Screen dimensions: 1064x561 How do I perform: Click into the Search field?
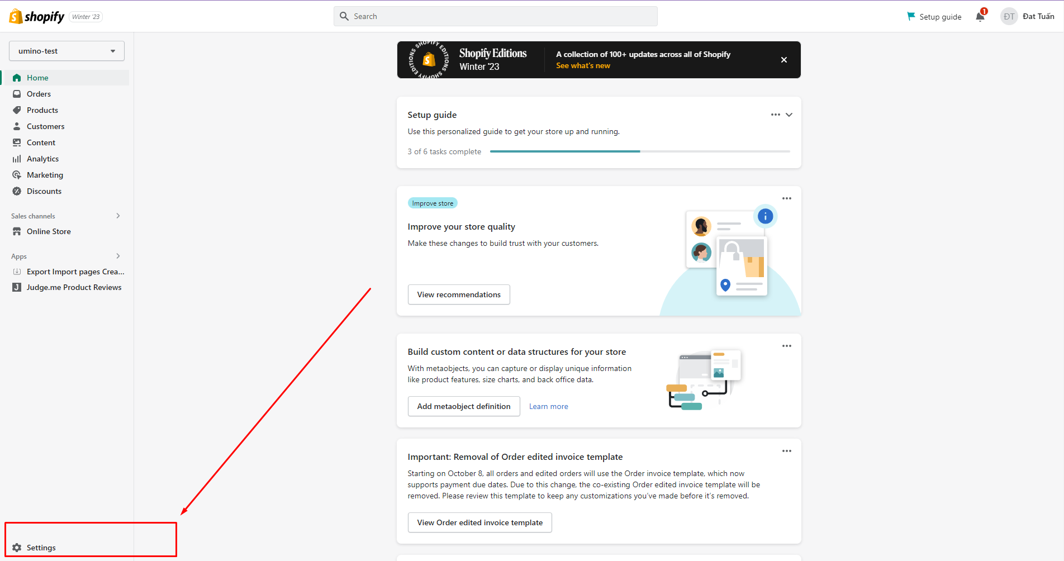coord(496,16)
